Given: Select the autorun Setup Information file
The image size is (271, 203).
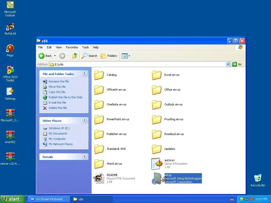Looking at the screenshot, I should 169,164.
